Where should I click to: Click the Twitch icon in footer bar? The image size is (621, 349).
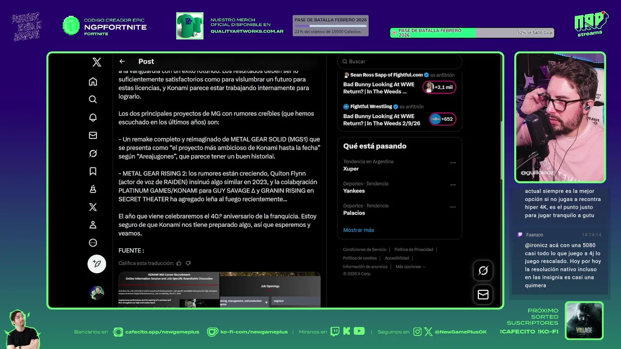[335, 332]
